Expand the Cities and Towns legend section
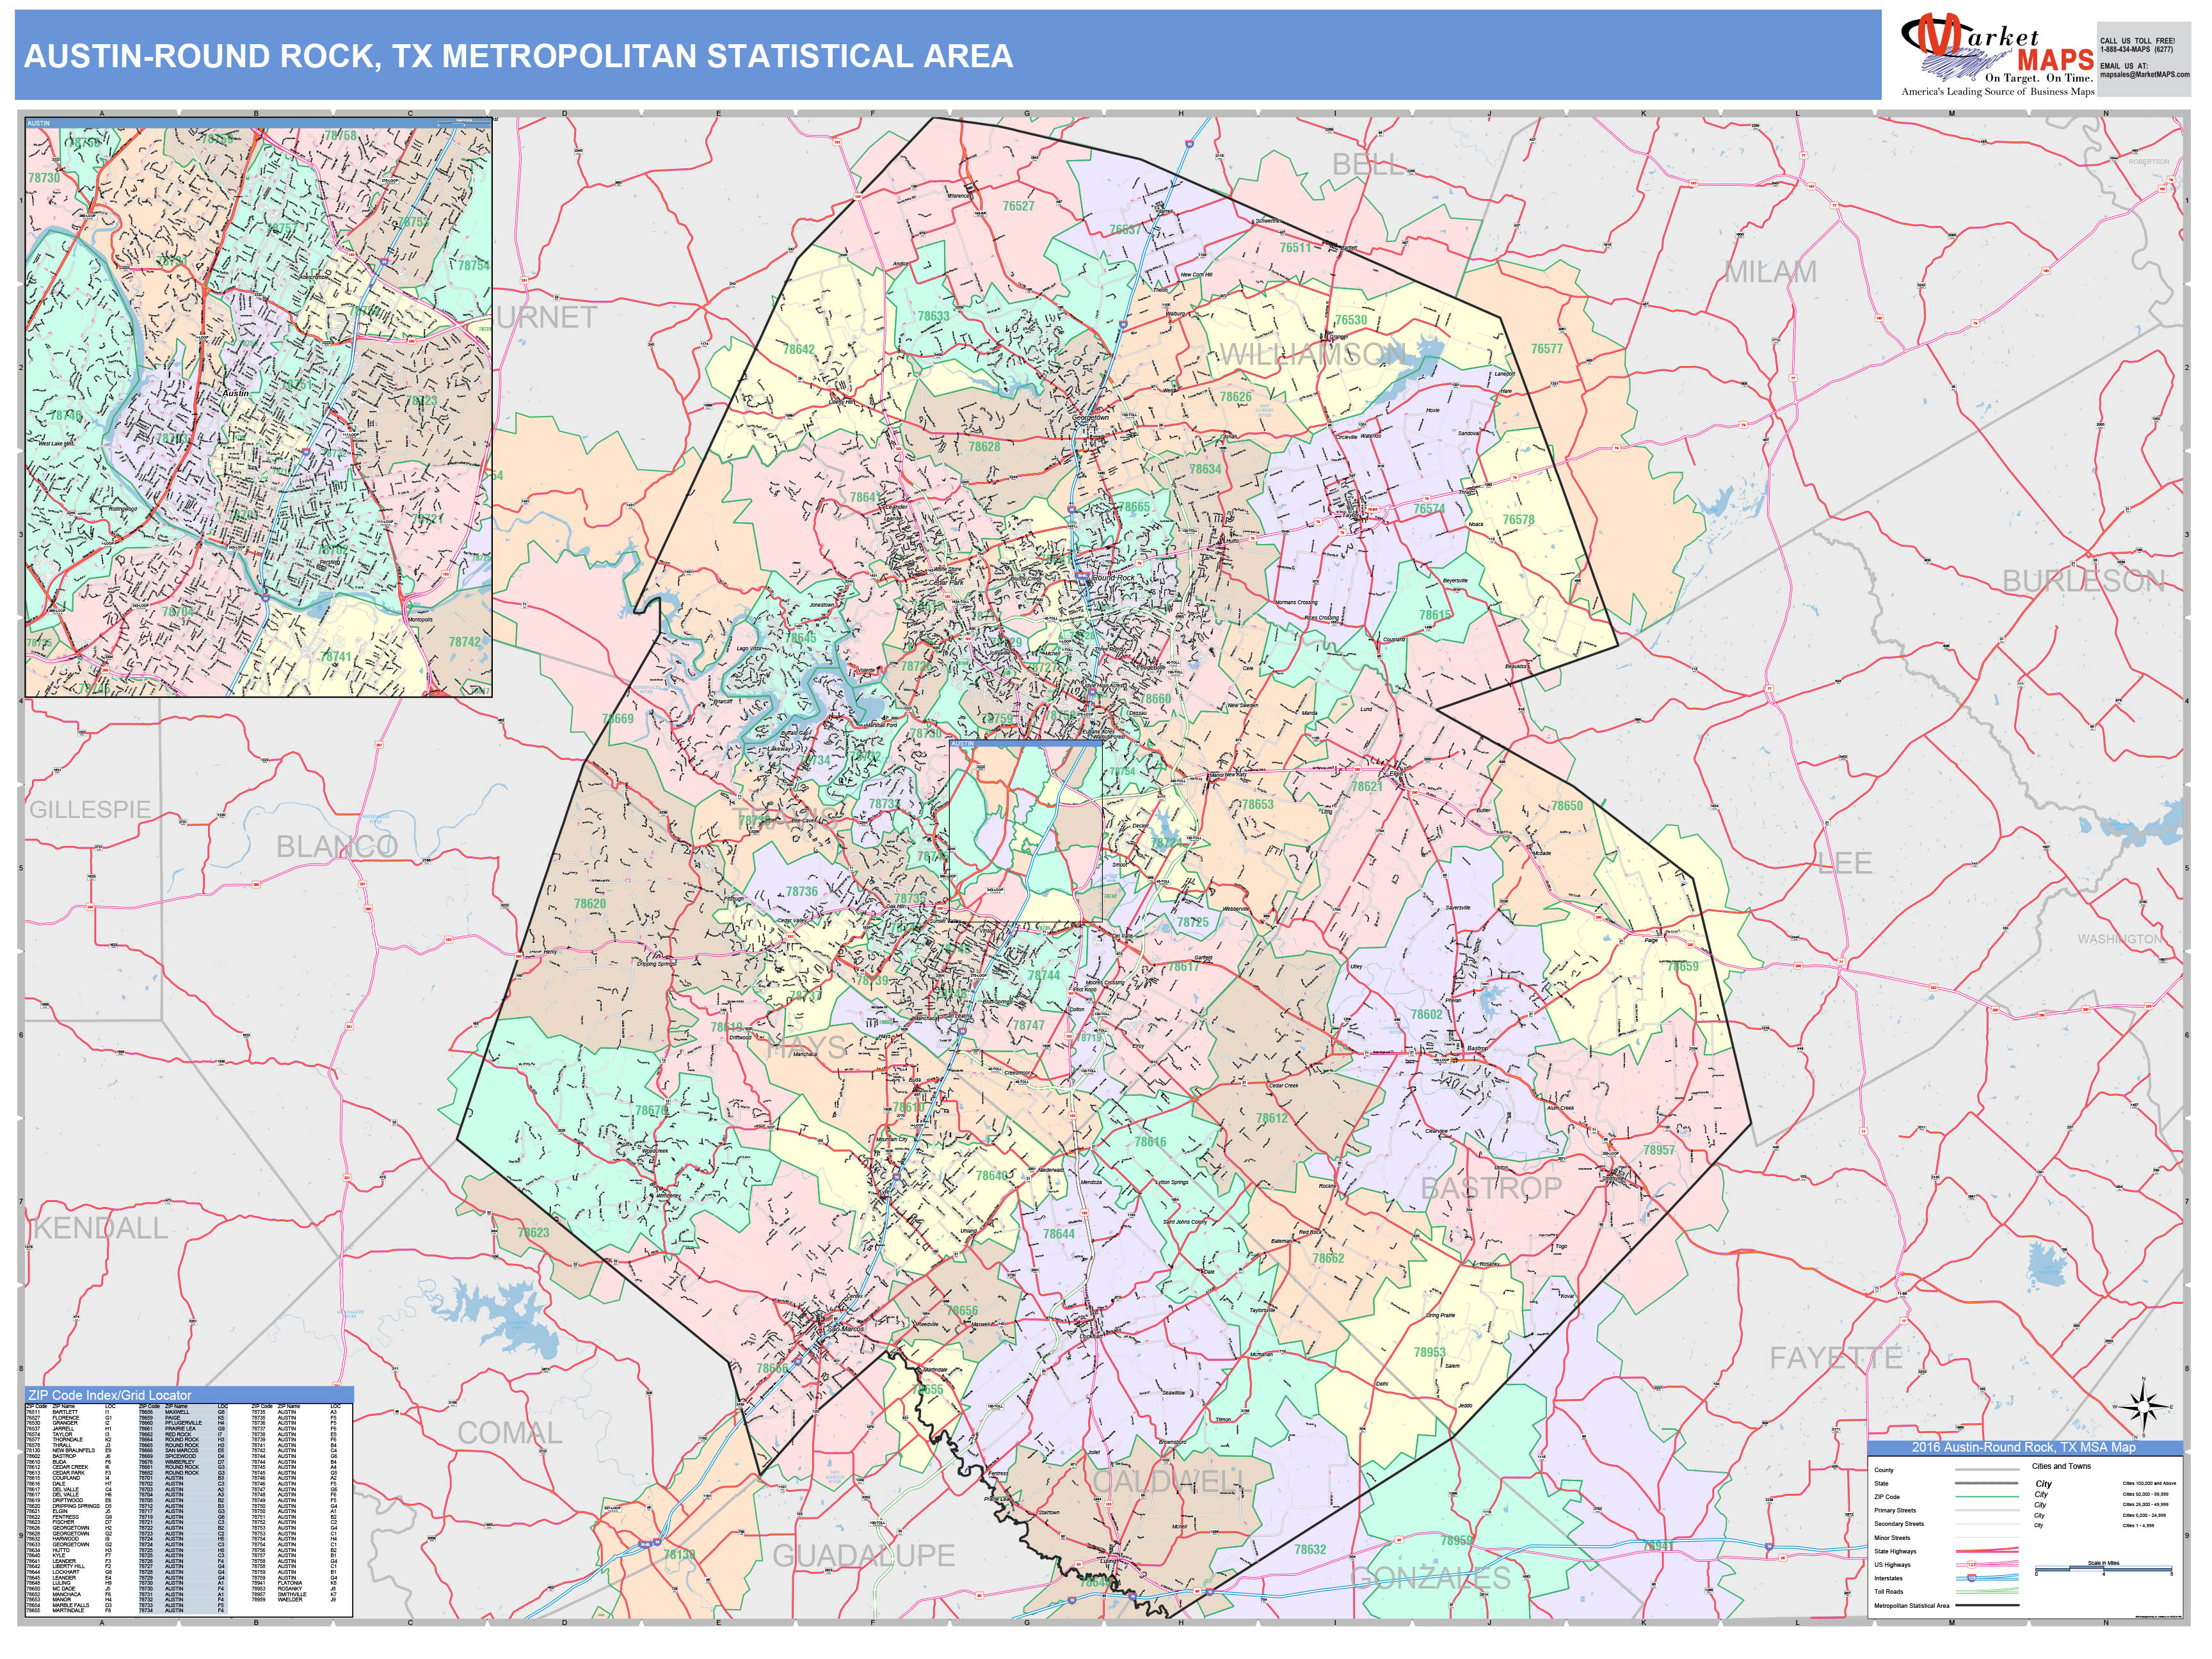Screen dimensions: 2212x1659 [x=2062, y=1466]
